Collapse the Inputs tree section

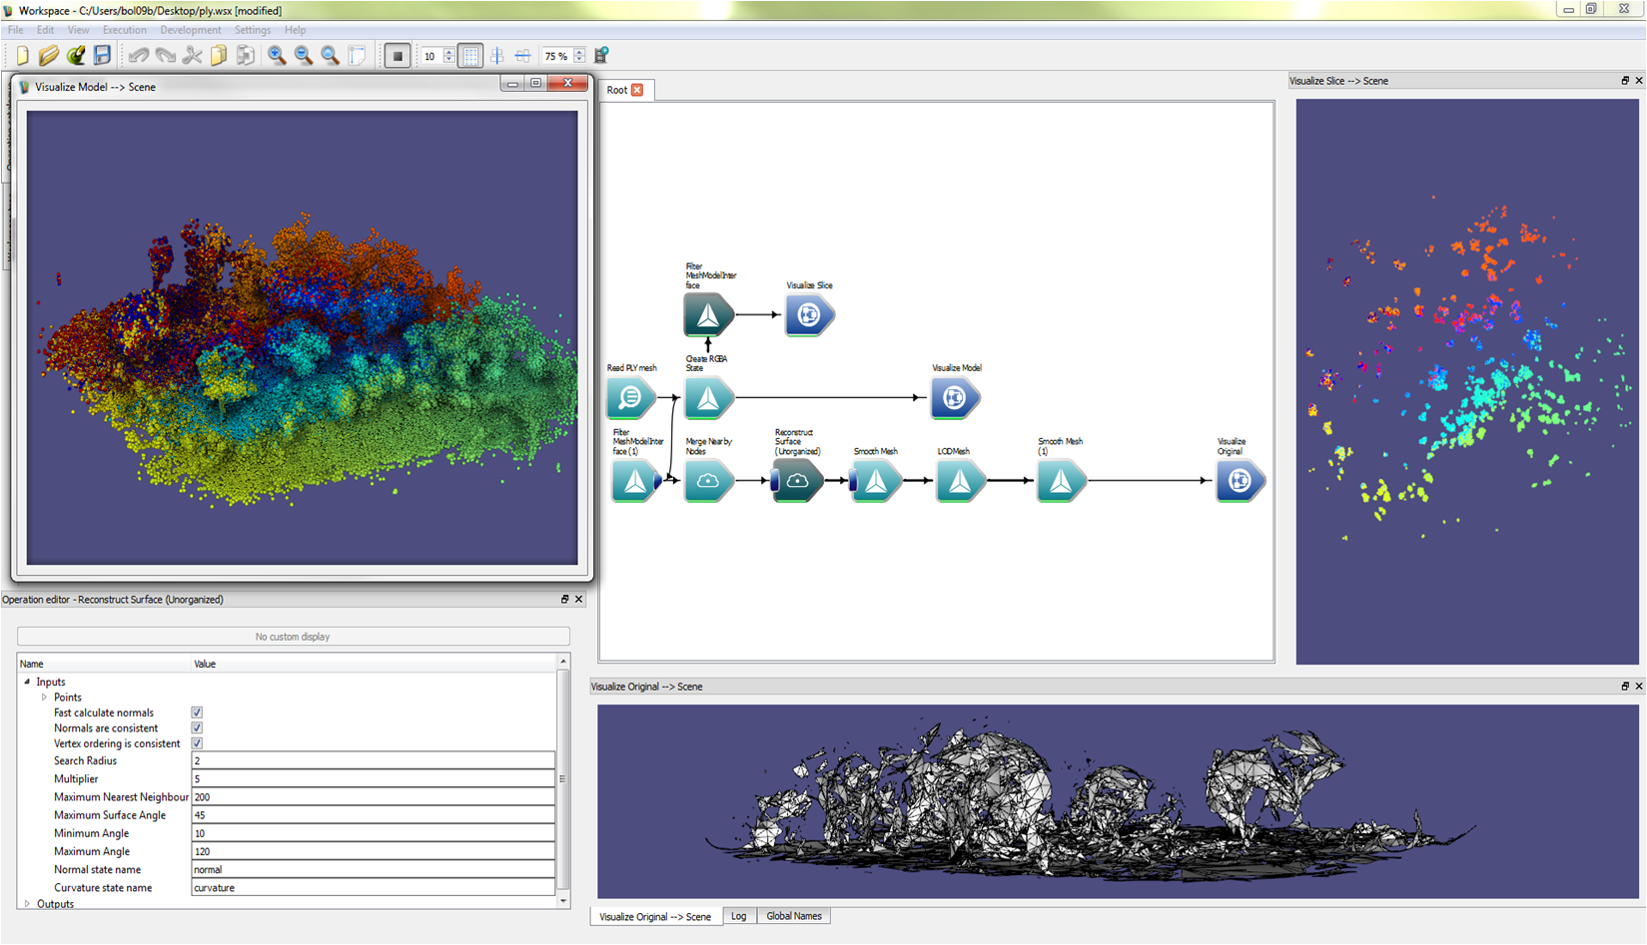pyautogui.click(x=27, y=682)
